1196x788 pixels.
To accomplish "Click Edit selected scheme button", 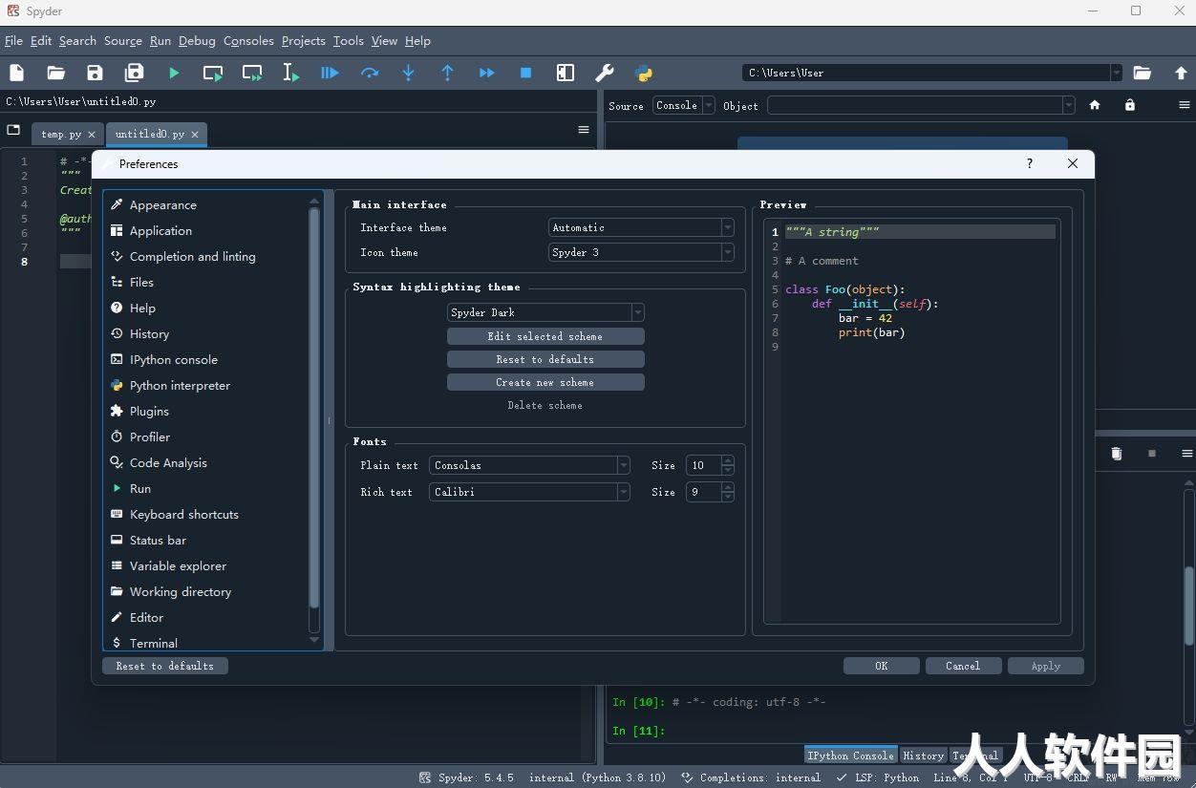I will (x=545, y=336).
